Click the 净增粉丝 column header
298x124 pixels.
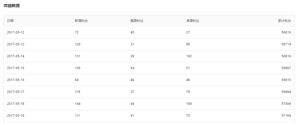[x=193, y=21]
